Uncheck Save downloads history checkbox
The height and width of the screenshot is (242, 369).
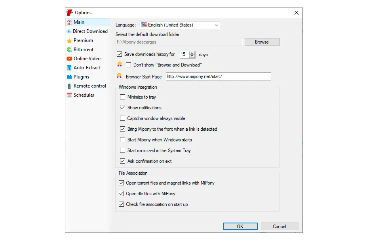(119, 54)
